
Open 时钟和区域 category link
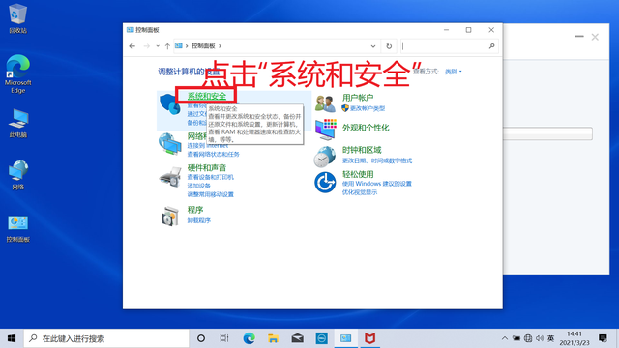[x=362, y=150]
